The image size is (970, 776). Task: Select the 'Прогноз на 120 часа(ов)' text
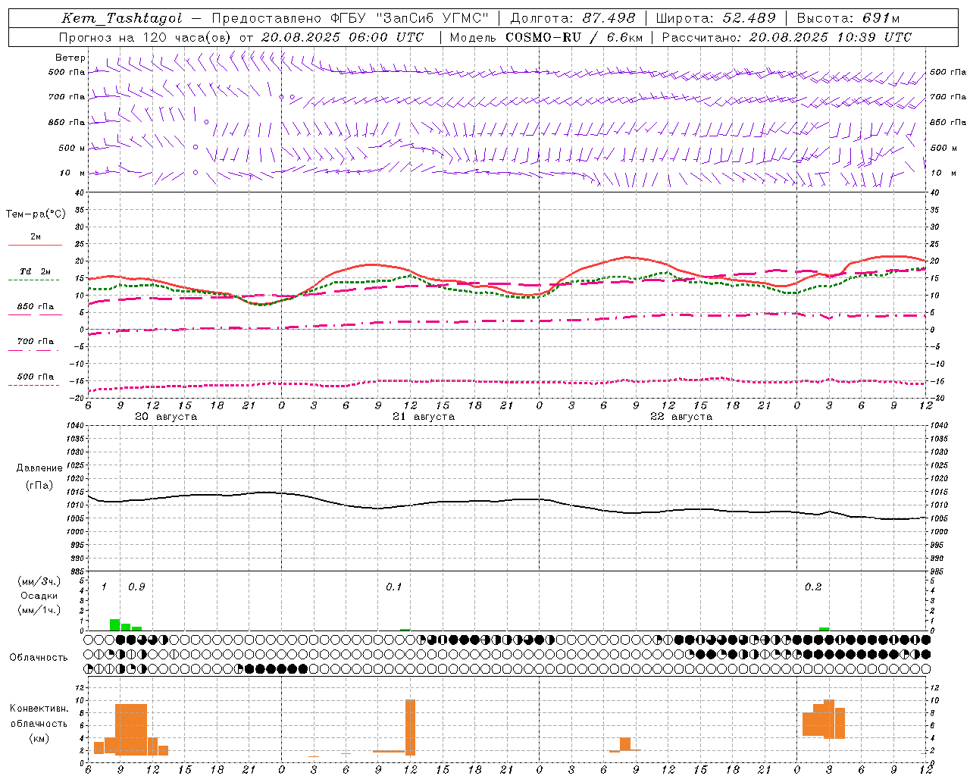point(146,37)
